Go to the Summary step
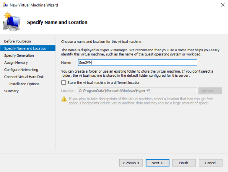Screen dimensions: 228x172 11,91
